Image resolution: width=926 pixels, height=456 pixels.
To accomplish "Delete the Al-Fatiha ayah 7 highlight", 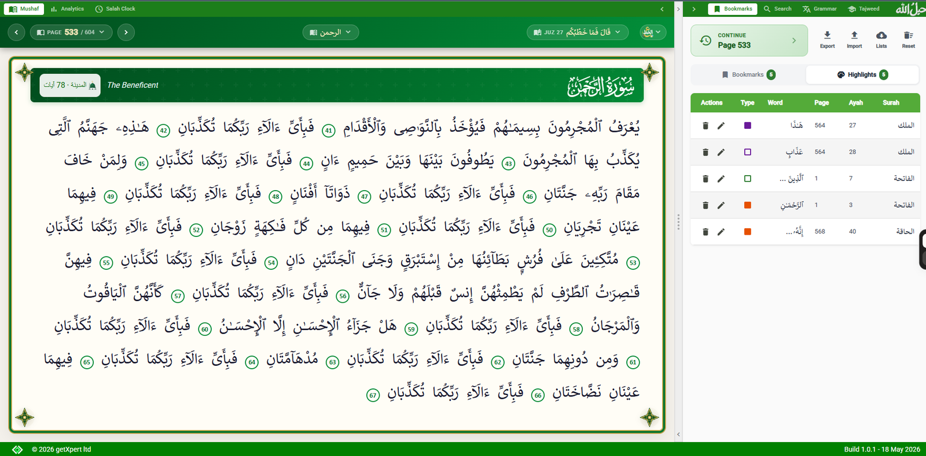I will 705,179.
